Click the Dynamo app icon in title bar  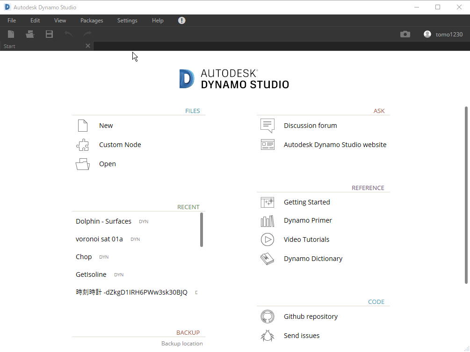[x=7, y=7]
